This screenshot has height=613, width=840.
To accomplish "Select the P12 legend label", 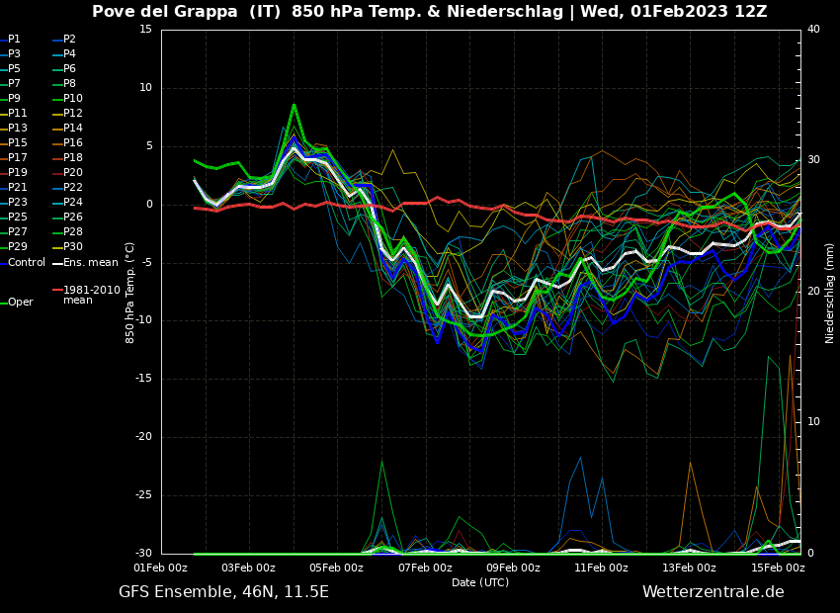I will [73, 113].
